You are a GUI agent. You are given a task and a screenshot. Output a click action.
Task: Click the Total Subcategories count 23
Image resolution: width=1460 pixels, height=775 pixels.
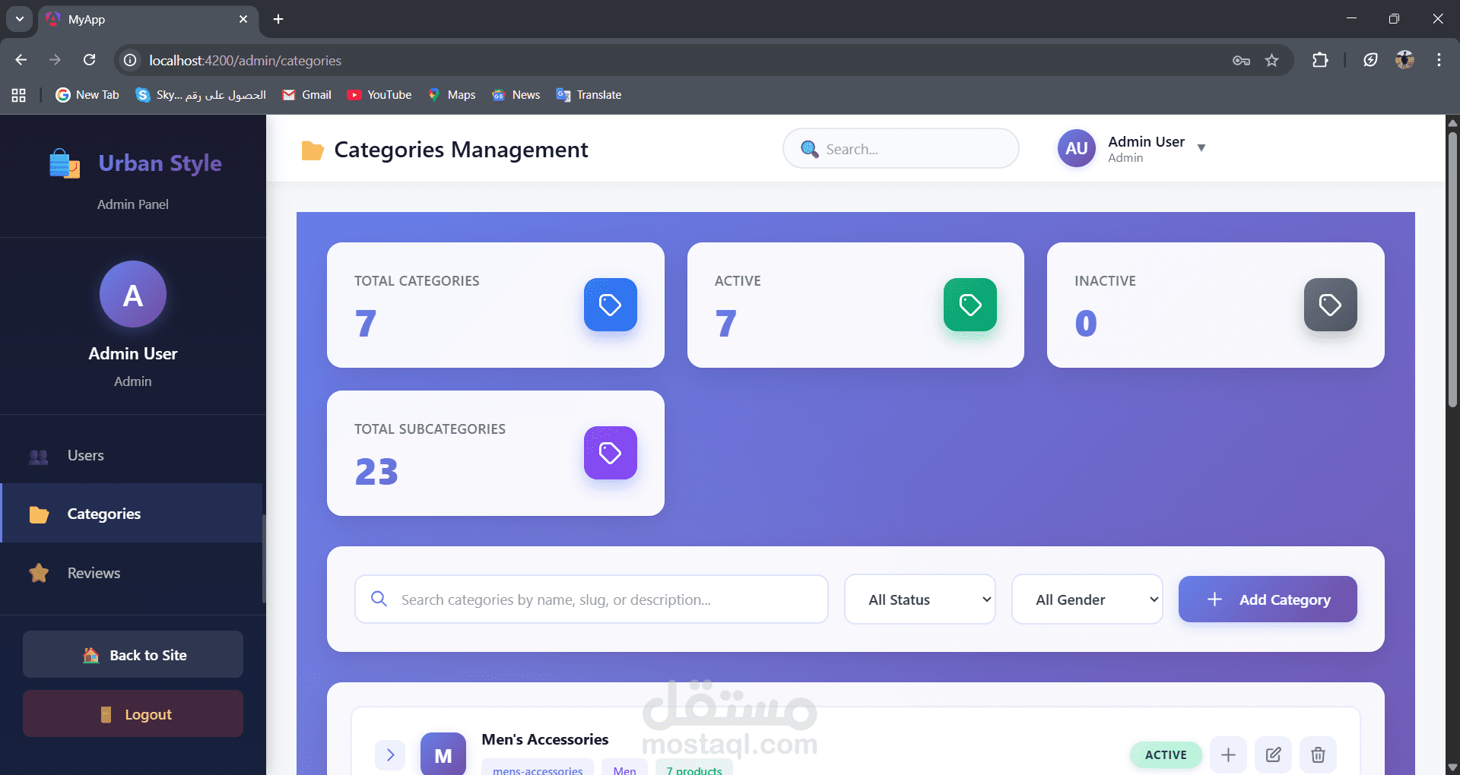click(x=376, y=472)
